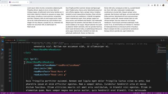Open Source Control view in activity bar
The image size is (168, 94).
click(2, 49)
